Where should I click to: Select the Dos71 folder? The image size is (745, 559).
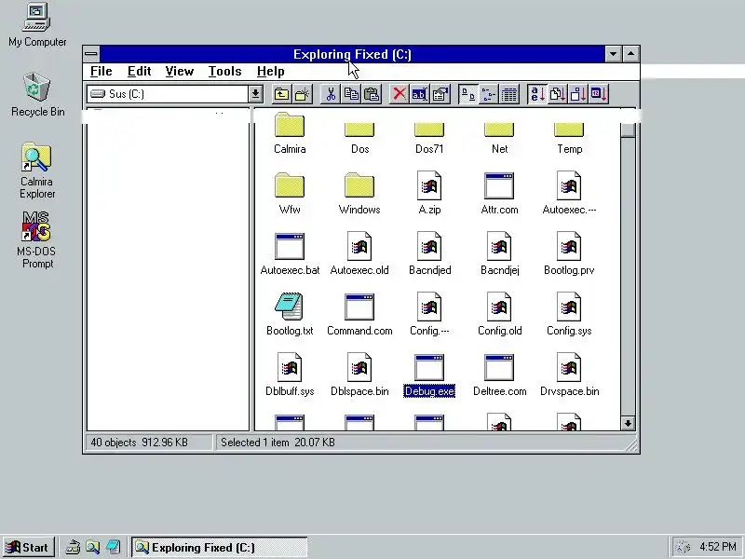tap(429, 138)
